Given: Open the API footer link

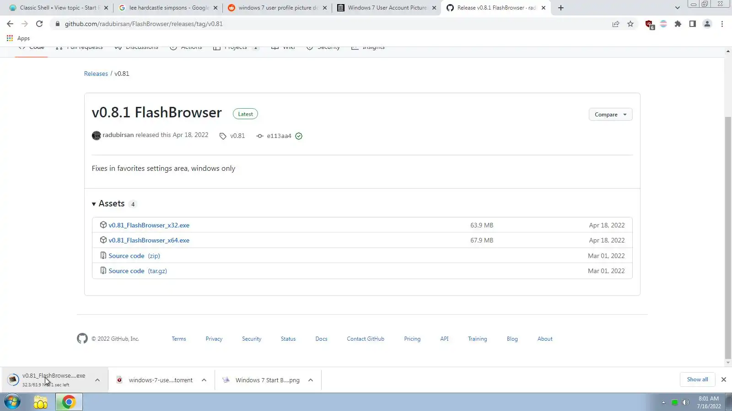Looking at the screenshot, I should 444,339.
